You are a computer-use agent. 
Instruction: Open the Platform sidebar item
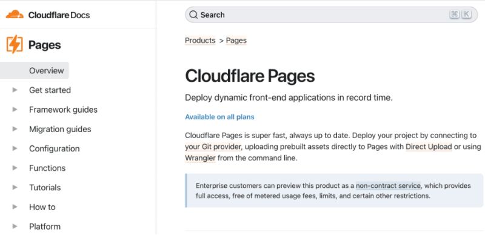coord(45,227)
